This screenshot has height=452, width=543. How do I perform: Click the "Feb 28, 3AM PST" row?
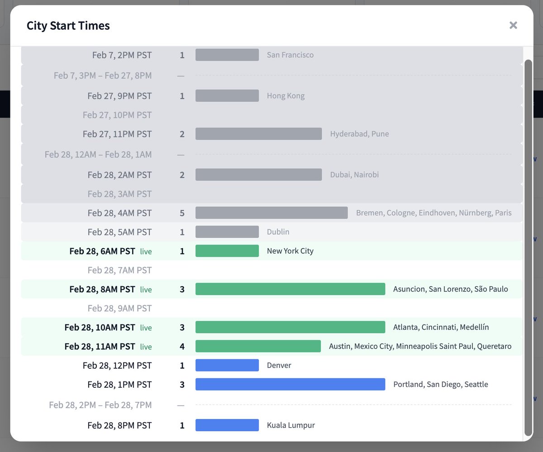tap(271, 193)
